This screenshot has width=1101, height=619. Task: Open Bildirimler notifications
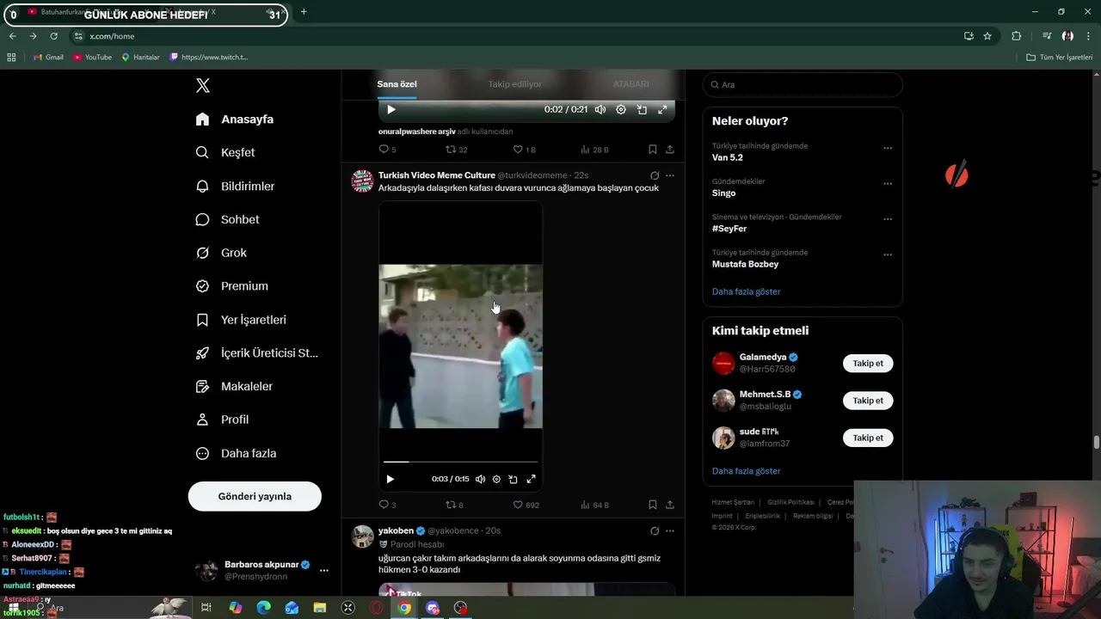[235, 186]
